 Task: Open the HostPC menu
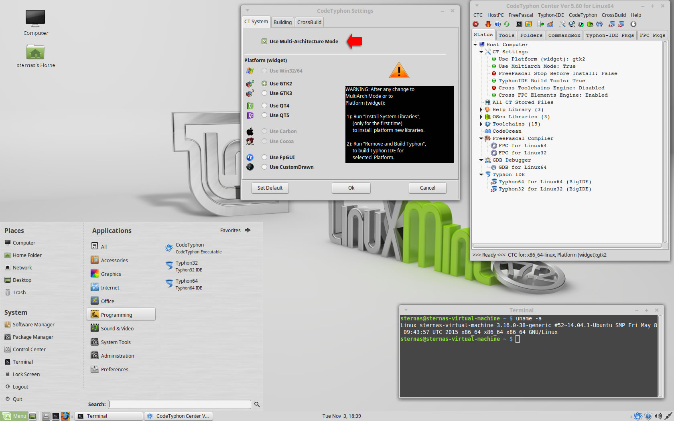pyautogui.click(x=495, y=15)
